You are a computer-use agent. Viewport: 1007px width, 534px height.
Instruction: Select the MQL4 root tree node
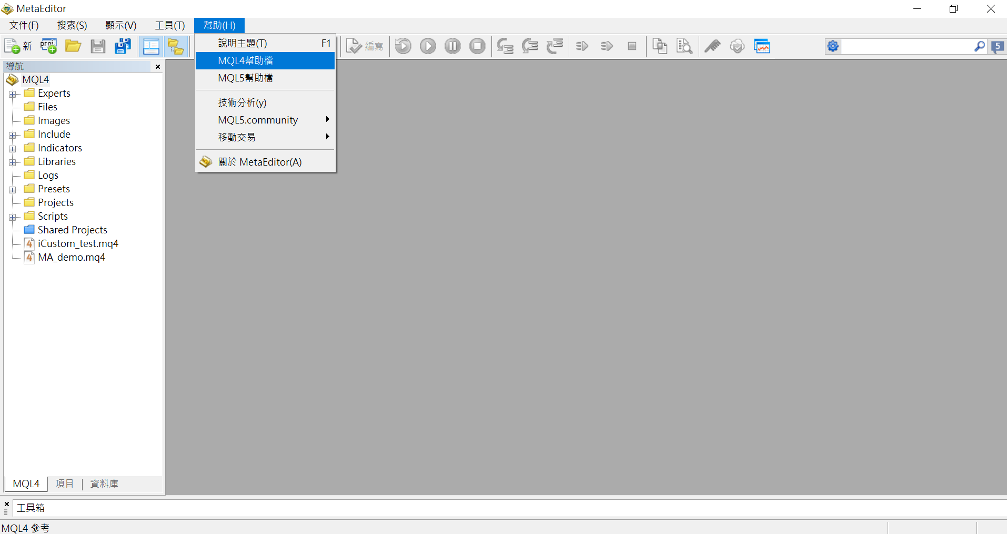coord(35,79)
